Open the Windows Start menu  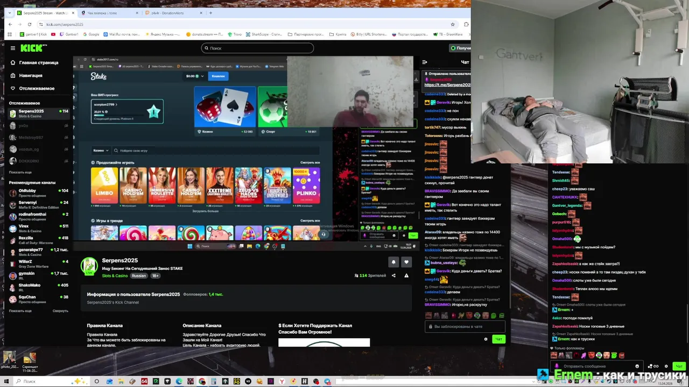point(6,381)
